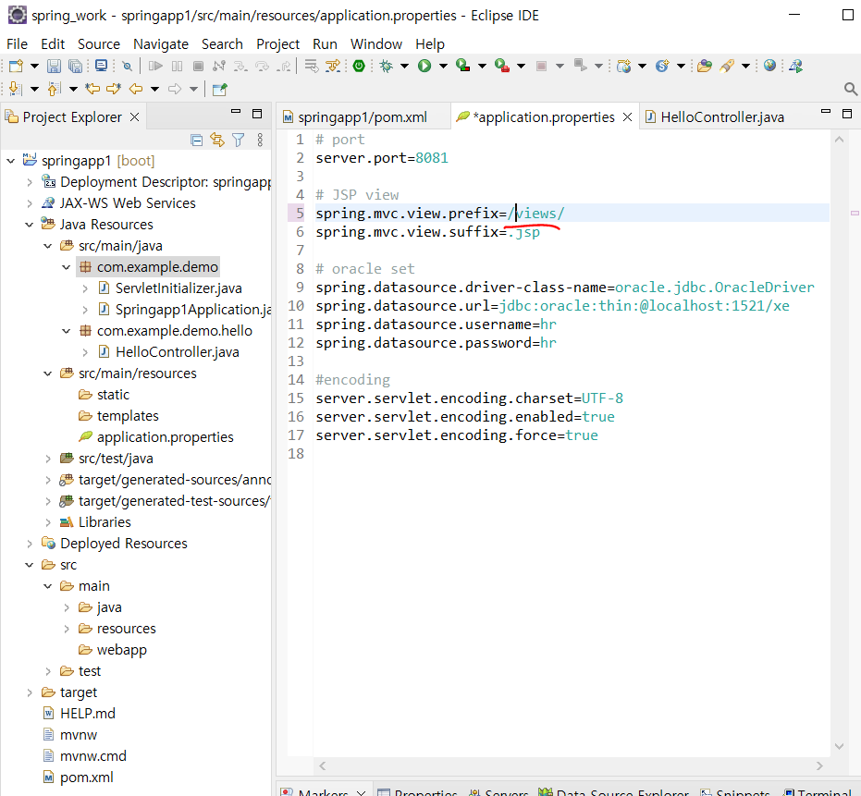Click the spring.datasource.username=hr line
Viewport: 861px width, 796px height.
pos(436,325)
